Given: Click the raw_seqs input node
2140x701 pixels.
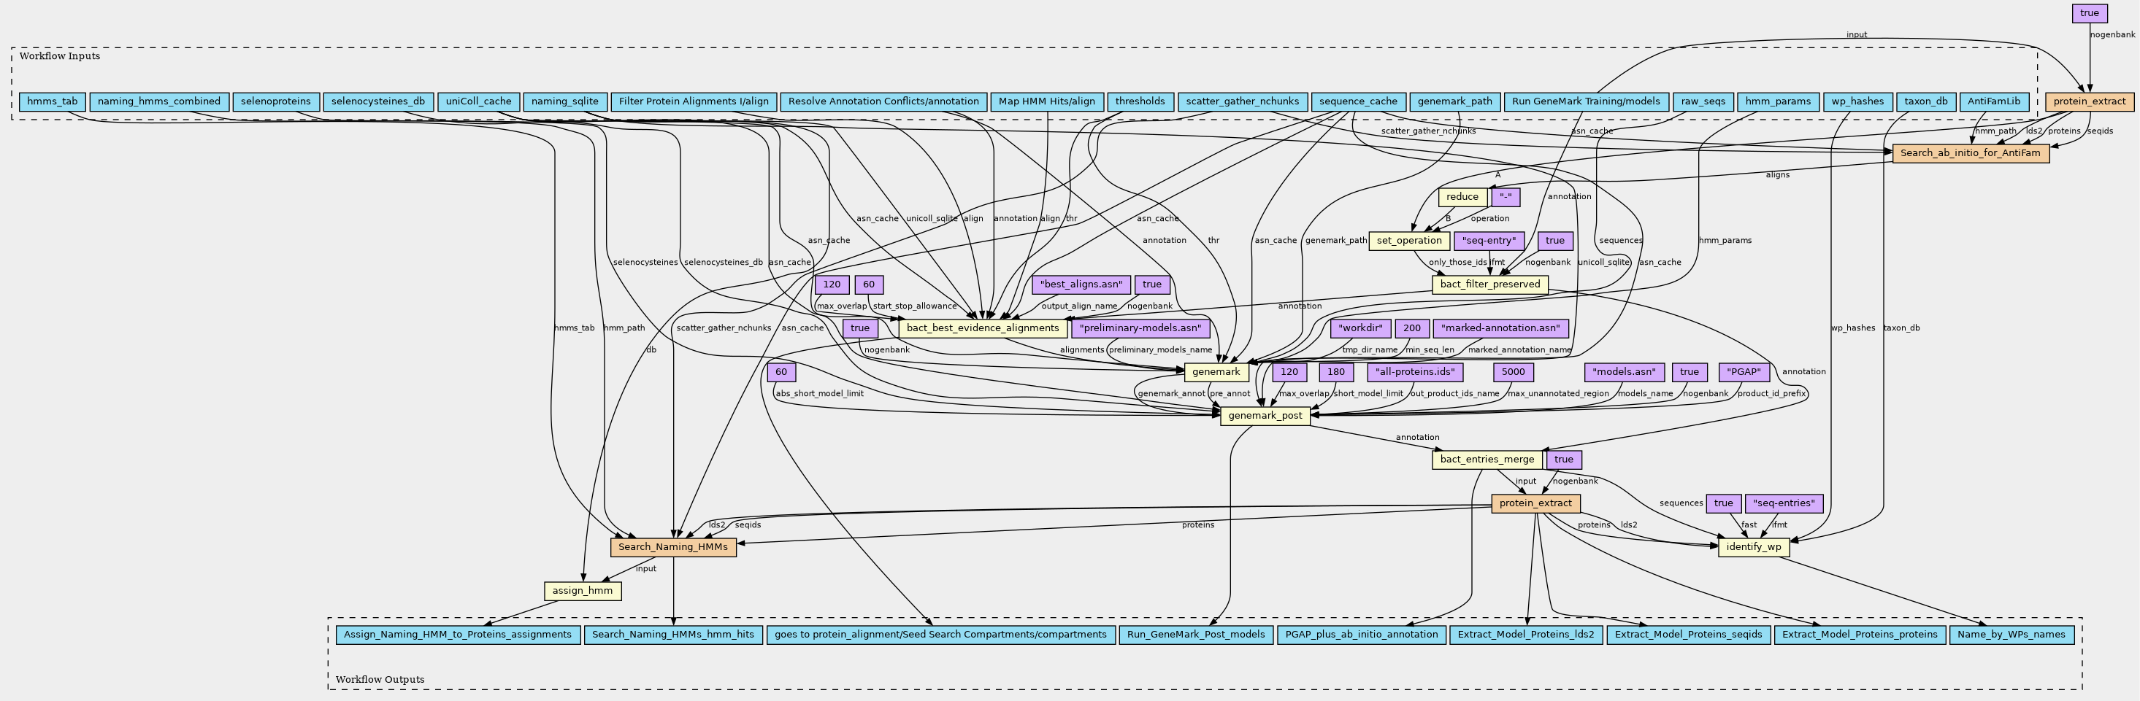Looking at the screenshot, I should pyautogui.click(x=1702, y=102).
